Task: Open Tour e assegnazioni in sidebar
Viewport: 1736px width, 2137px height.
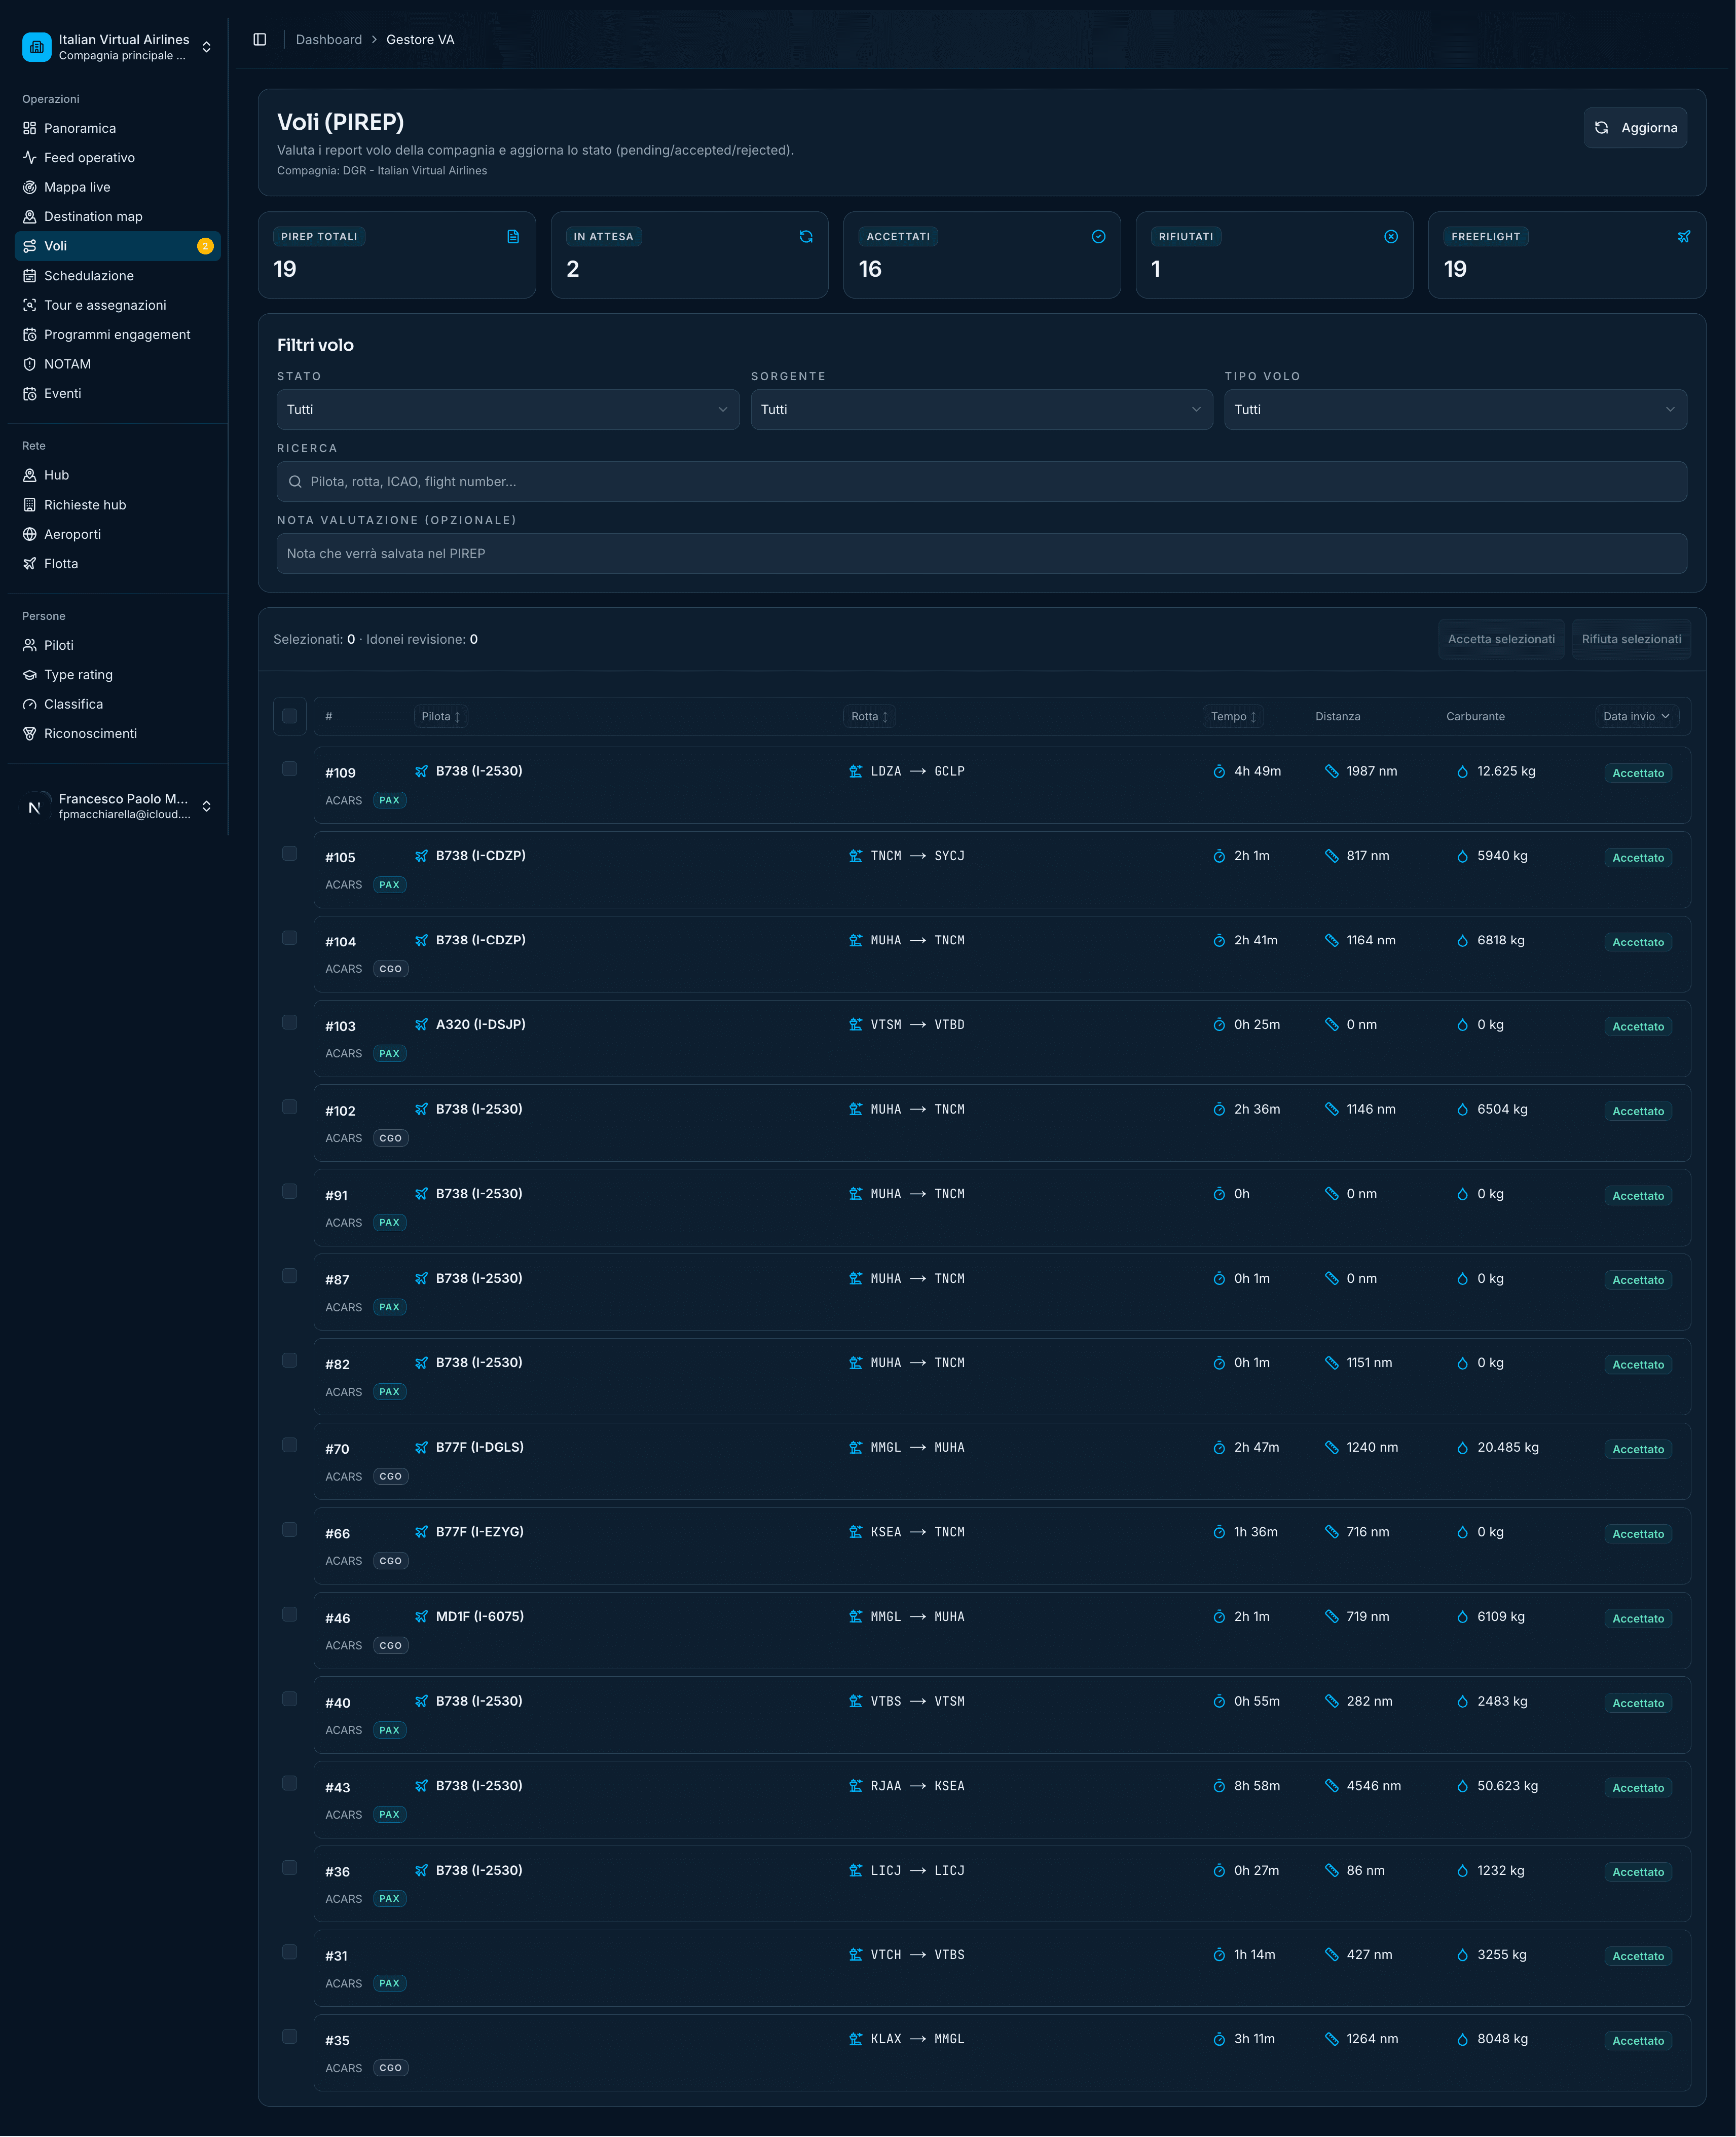Action: [x=117, y=305]
